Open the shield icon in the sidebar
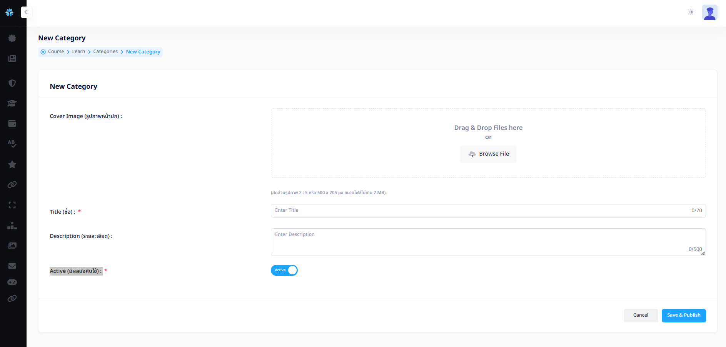726x347 pixels. pyautogui.click(x=12, y=83)
